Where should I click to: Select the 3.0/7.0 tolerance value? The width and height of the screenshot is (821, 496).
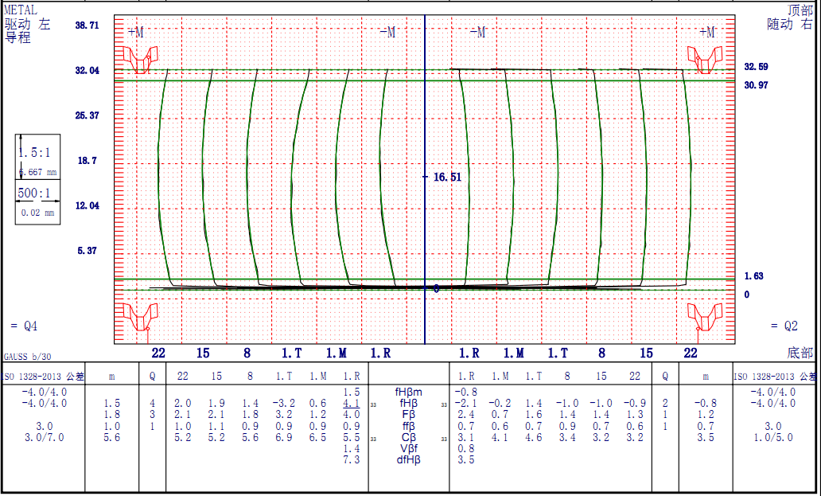(x=44, y=437)
